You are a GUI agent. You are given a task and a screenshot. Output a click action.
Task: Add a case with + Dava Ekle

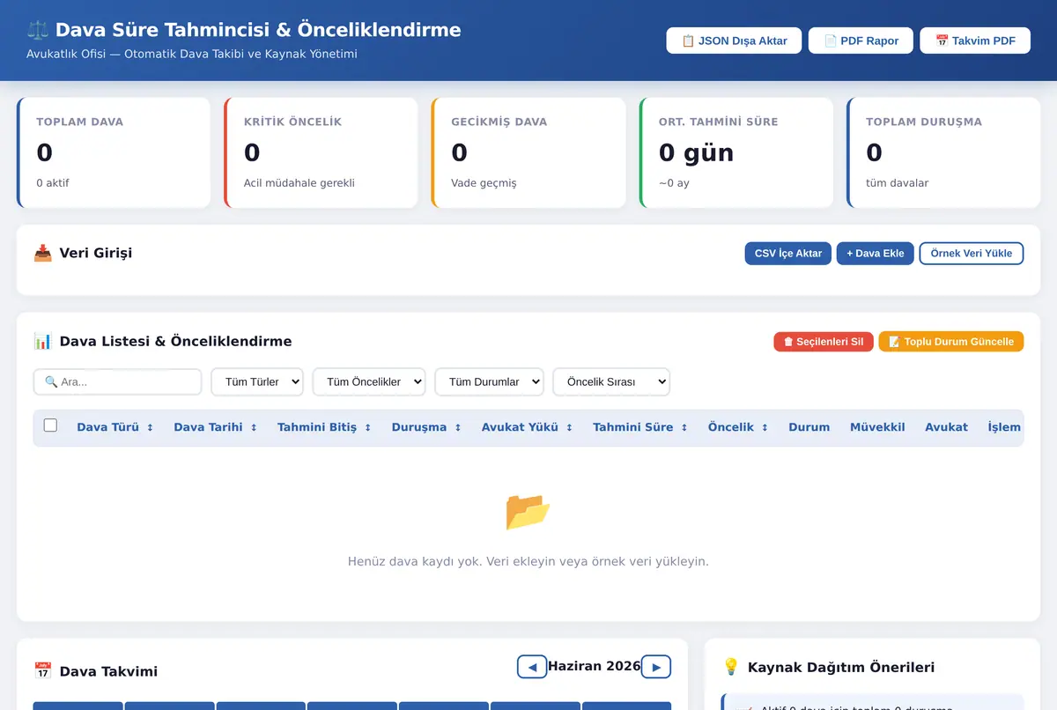[876, 254]
